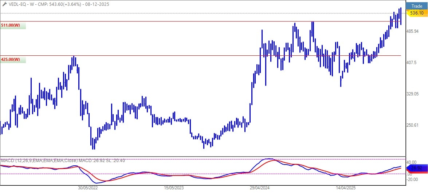
Task: Click the 14/04/2025 date marker
Action: click(x=345, y=188)
